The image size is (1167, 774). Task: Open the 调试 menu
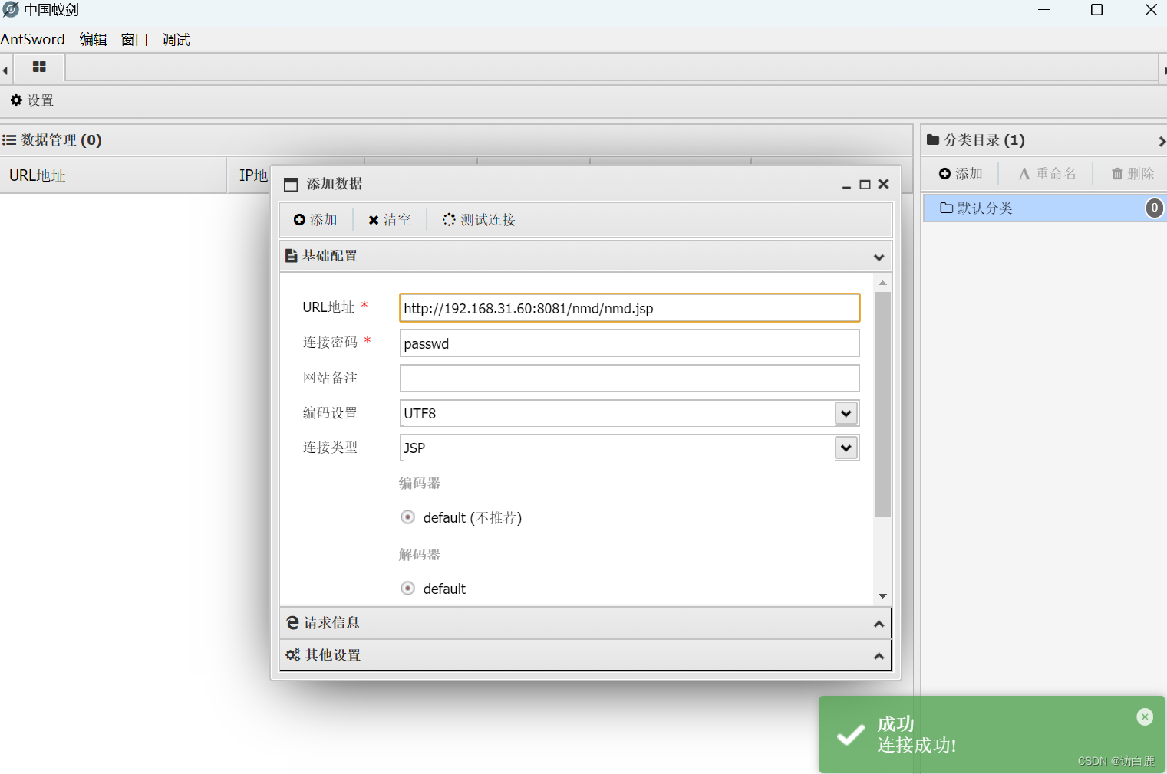pos(175,39)
